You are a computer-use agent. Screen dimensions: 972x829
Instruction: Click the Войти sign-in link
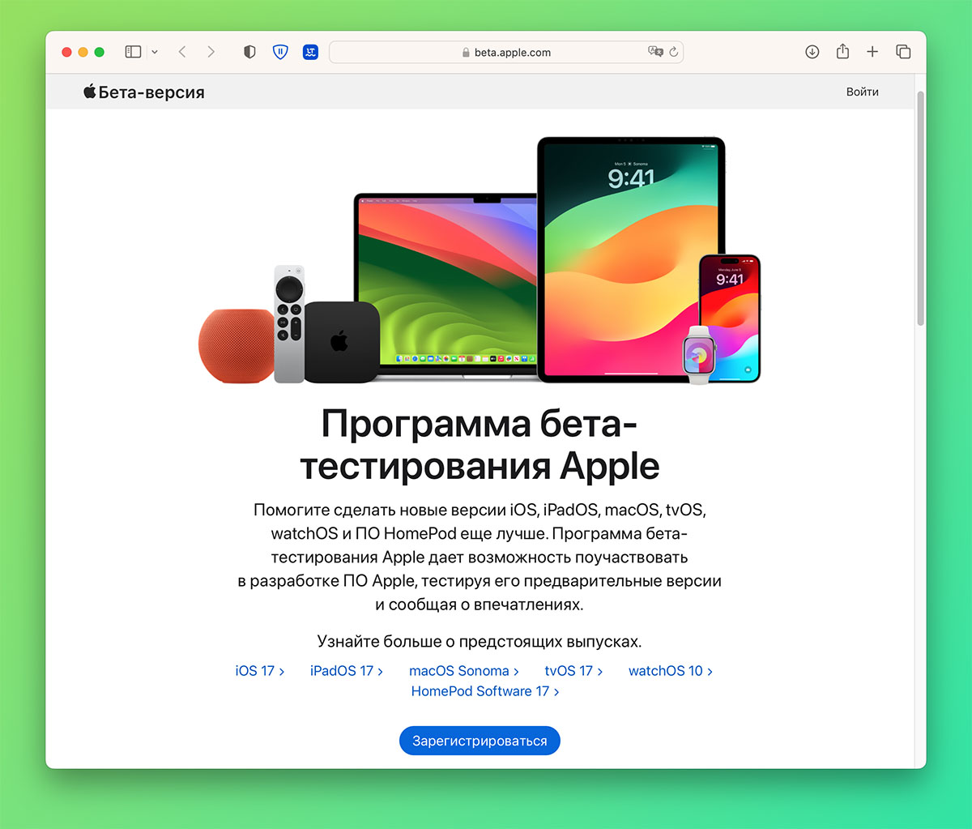click(863, 92)
